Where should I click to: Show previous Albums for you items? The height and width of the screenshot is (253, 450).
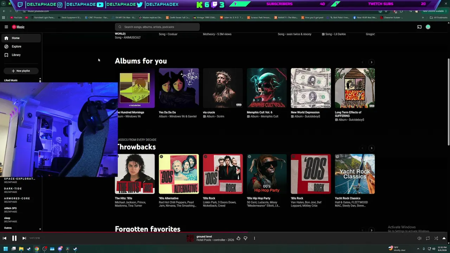point(362,62)
